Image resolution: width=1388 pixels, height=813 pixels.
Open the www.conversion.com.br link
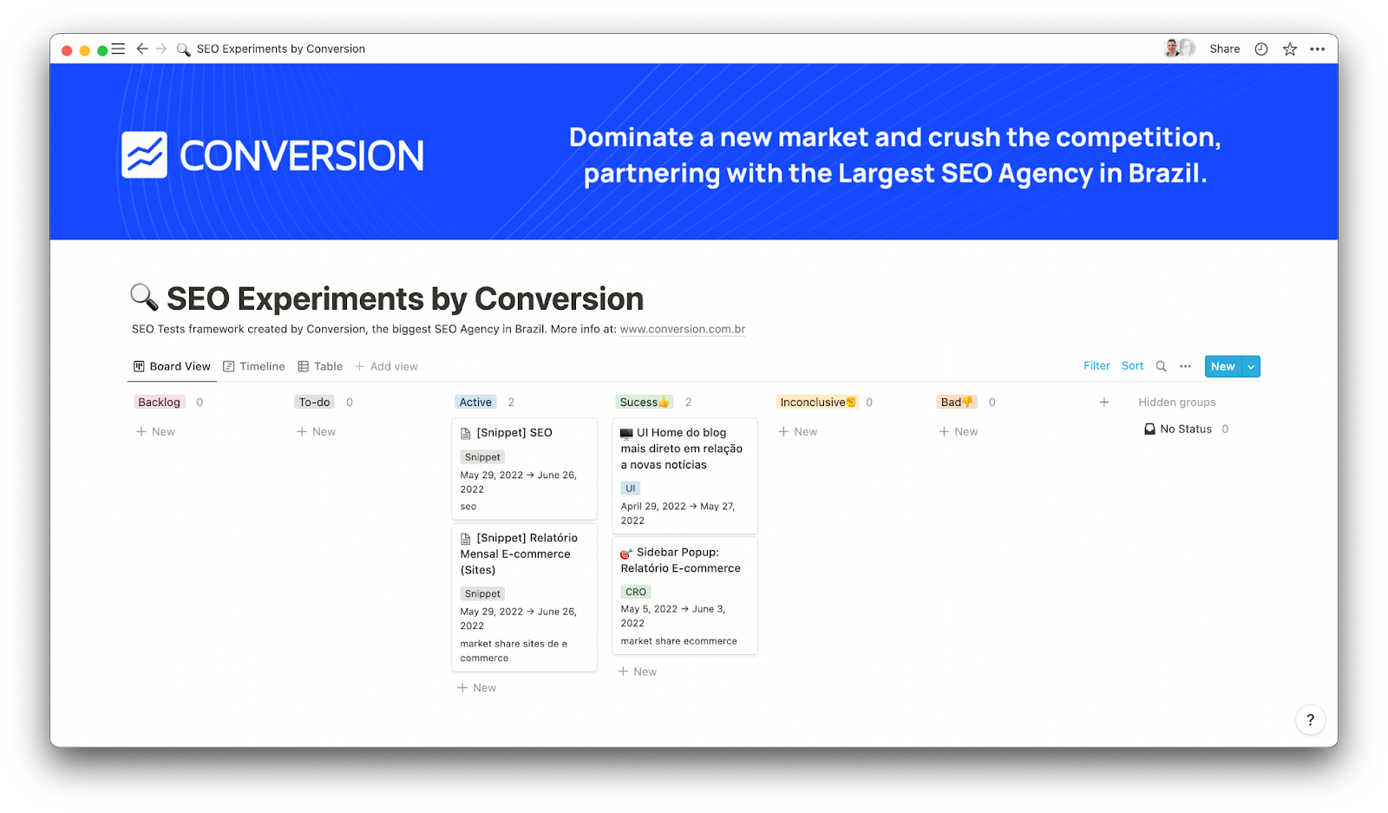point(683,329)
